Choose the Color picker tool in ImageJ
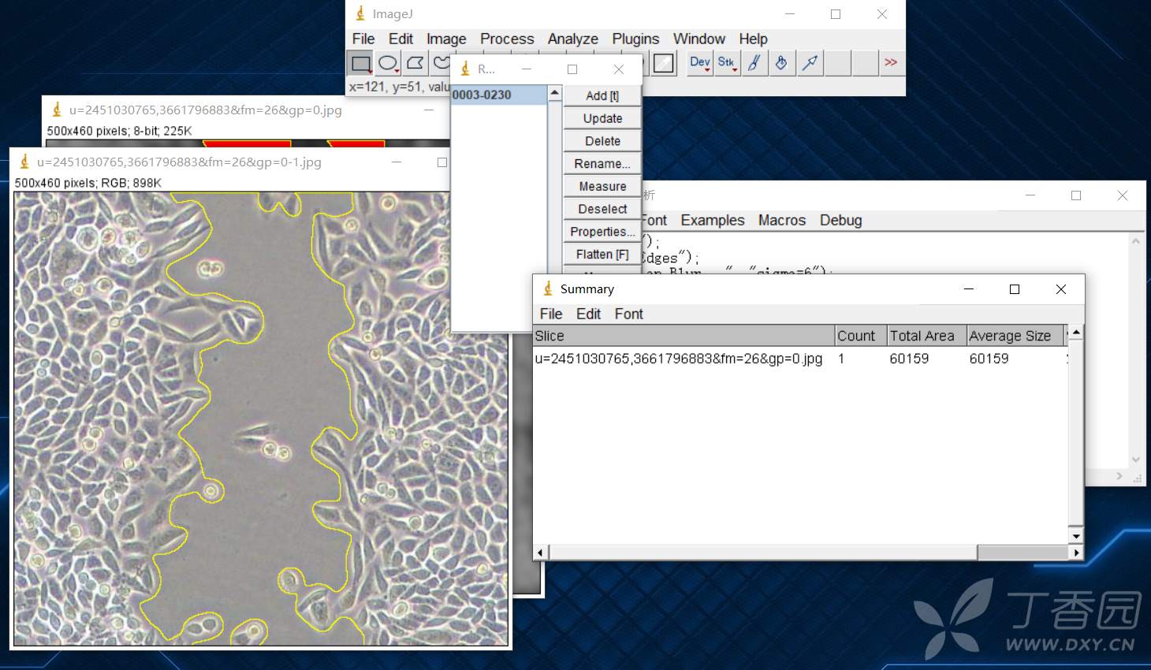Image resolution: width=1151 pixels, height=670 pixels. pyautogui.click(x=664, y=63)
